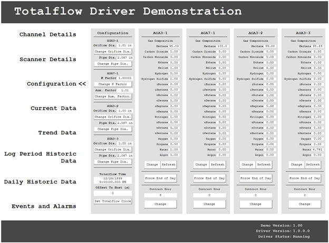
Task: Refresh the AGA3-1 gas composition
Action: 169,165
